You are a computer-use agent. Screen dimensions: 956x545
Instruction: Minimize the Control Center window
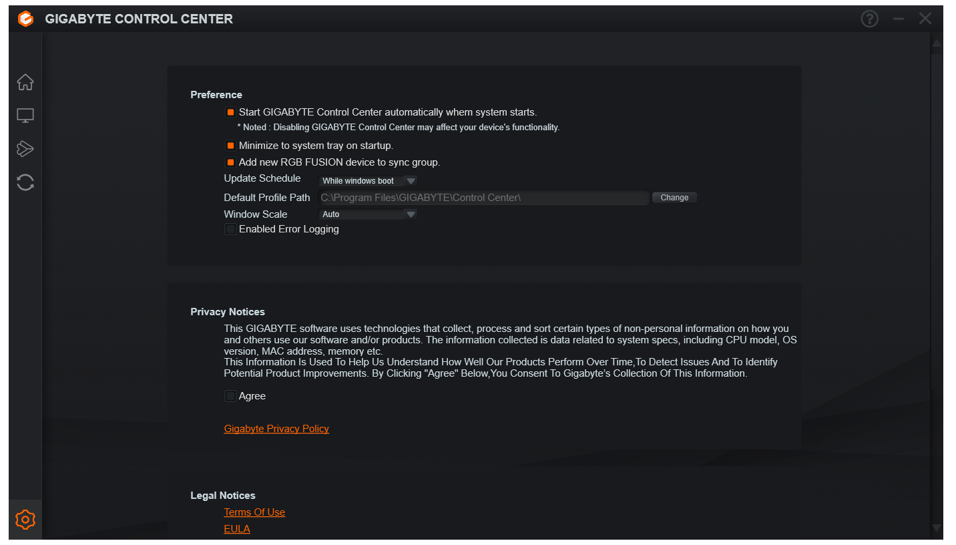pyautogui.click(x=899, y=19)
